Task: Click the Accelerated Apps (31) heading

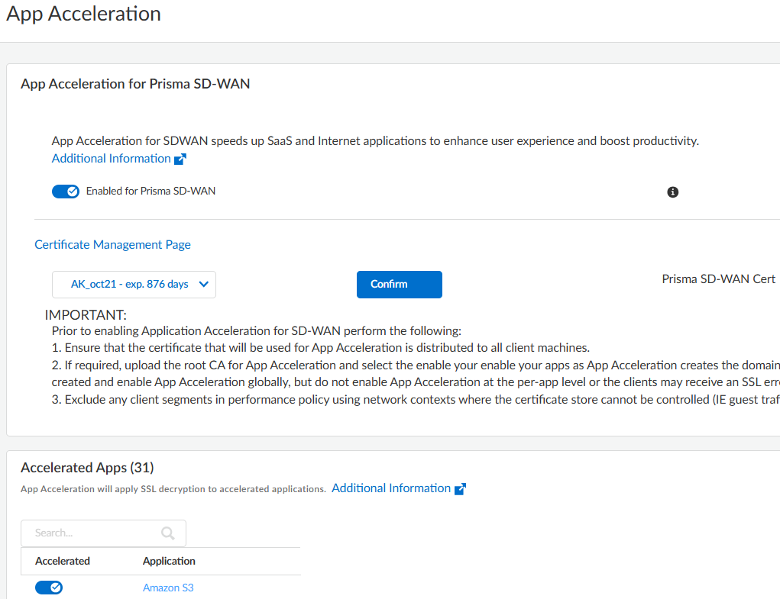Action: pos(87,468)
